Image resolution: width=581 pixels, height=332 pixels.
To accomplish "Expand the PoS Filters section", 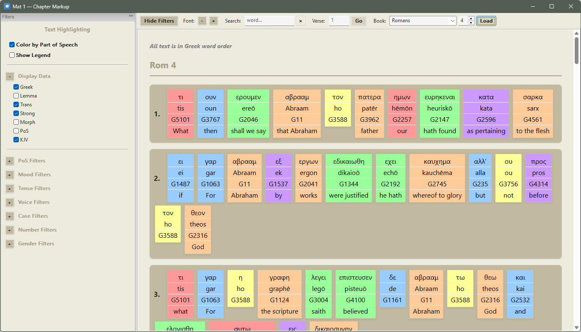I will (x=10, y=161).
